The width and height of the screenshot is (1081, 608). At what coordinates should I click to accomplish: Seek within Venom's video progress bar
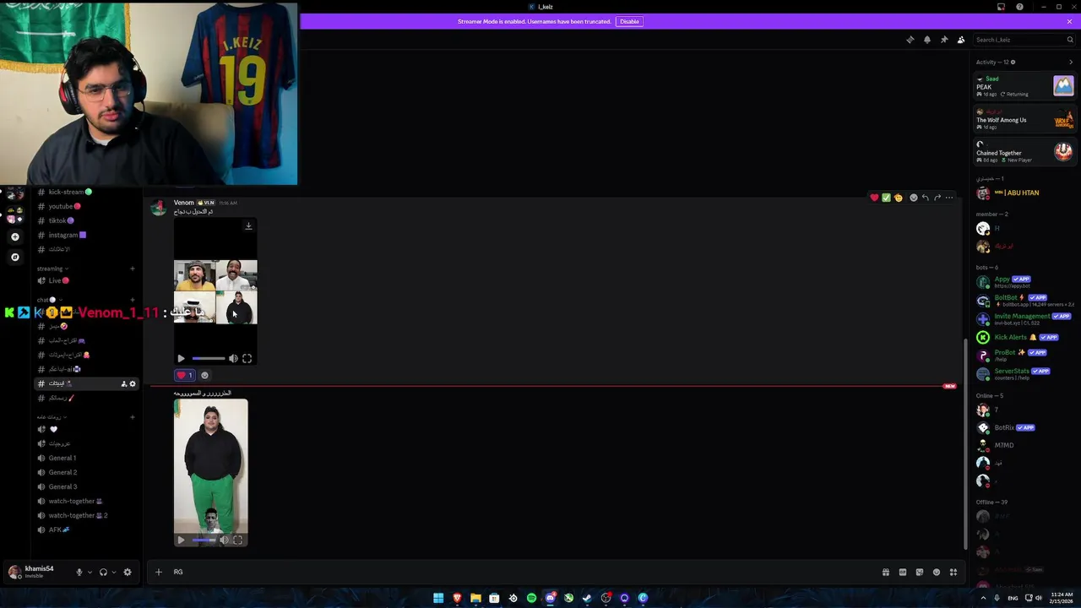(x=208, y=359)
